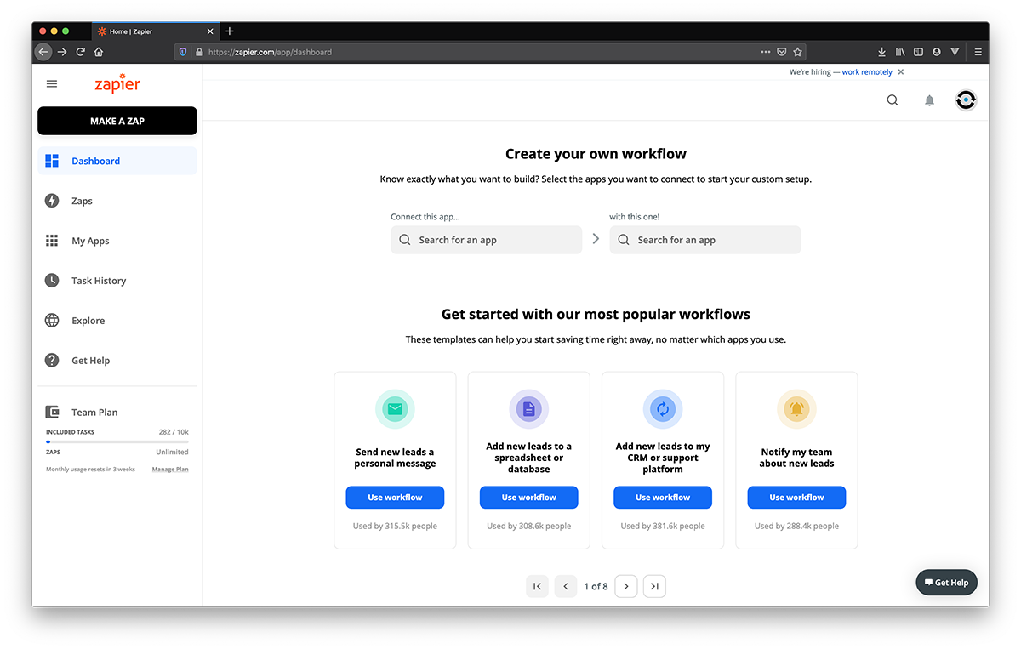This screenshot has width=1021, height=649.
Task: Save page to Pocket
Action: 782,52
